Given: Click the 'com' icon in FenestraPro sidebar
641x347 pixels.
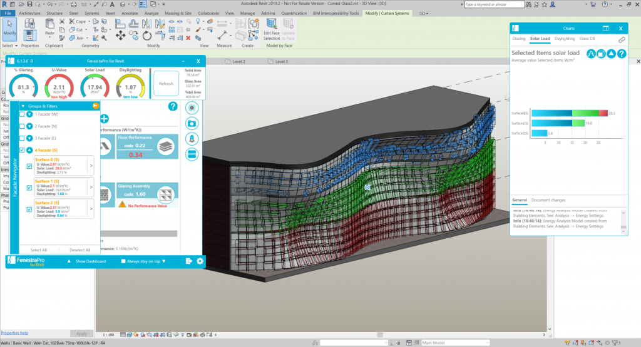Looking at the screenshot, I should [192, 154].
